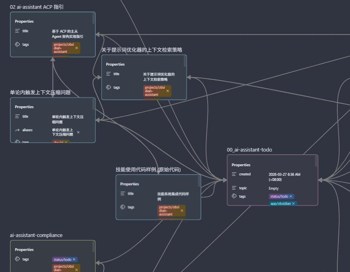The height and width of the screenshot is (272, 350).
Task: Click Properties heading in 上下文压缩问题 card
Action: coord(24,107)
